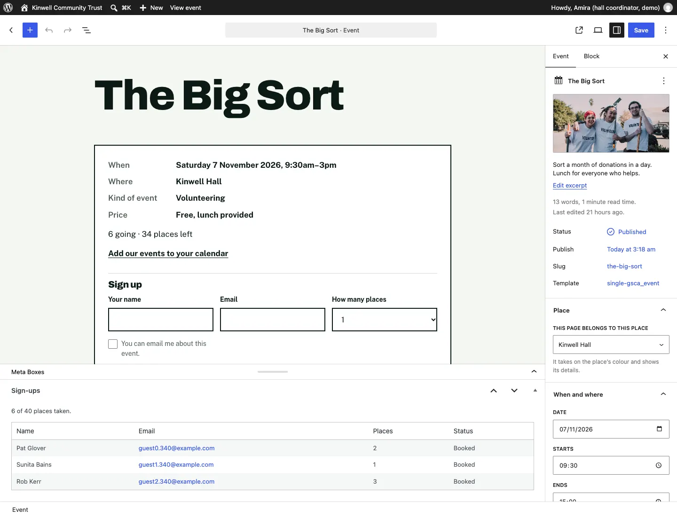Open the Published status setting
This screenshot has width=677, height=517.
[x=627, y=232]
